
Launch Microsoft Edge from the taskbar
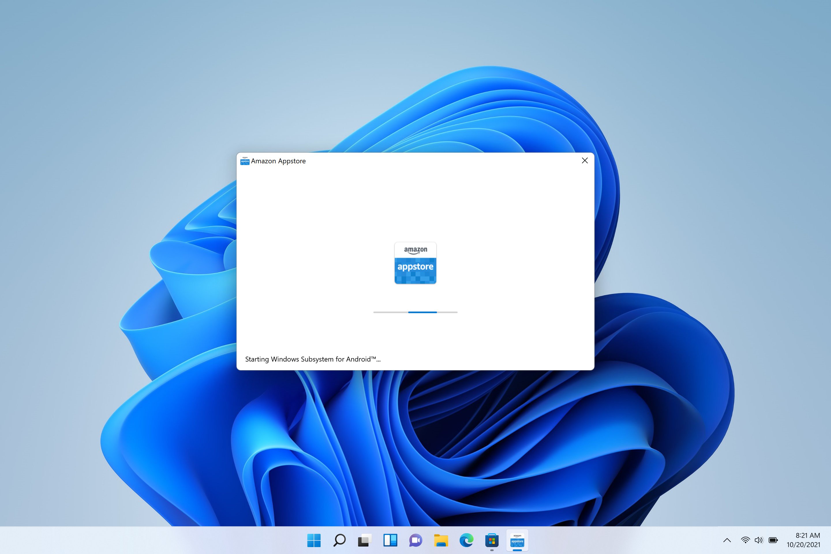pyautogui.click(x=466, y=540)
